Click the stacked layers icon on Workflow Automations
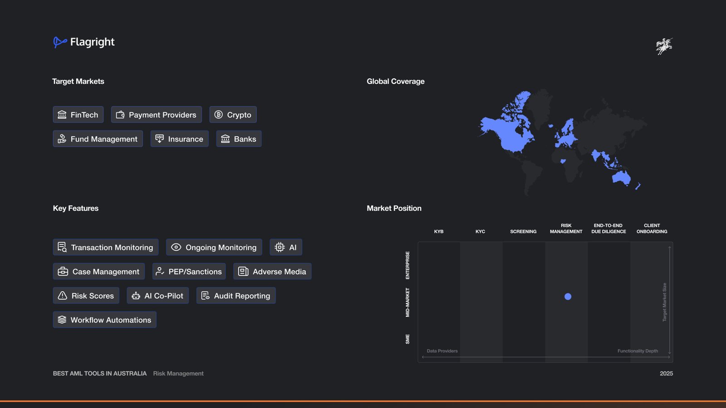This screenshot has width=726, height=408. click(x=62, y=320)
